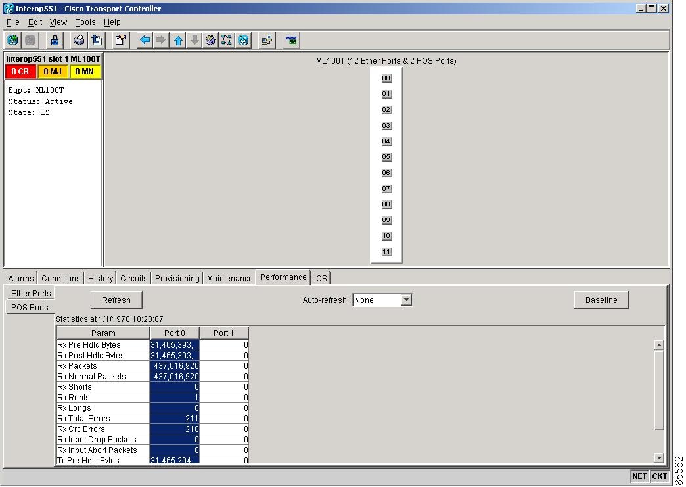The image size is (686, 487).
Task: Click the NET status bar indicator
Action: (639, 476)
